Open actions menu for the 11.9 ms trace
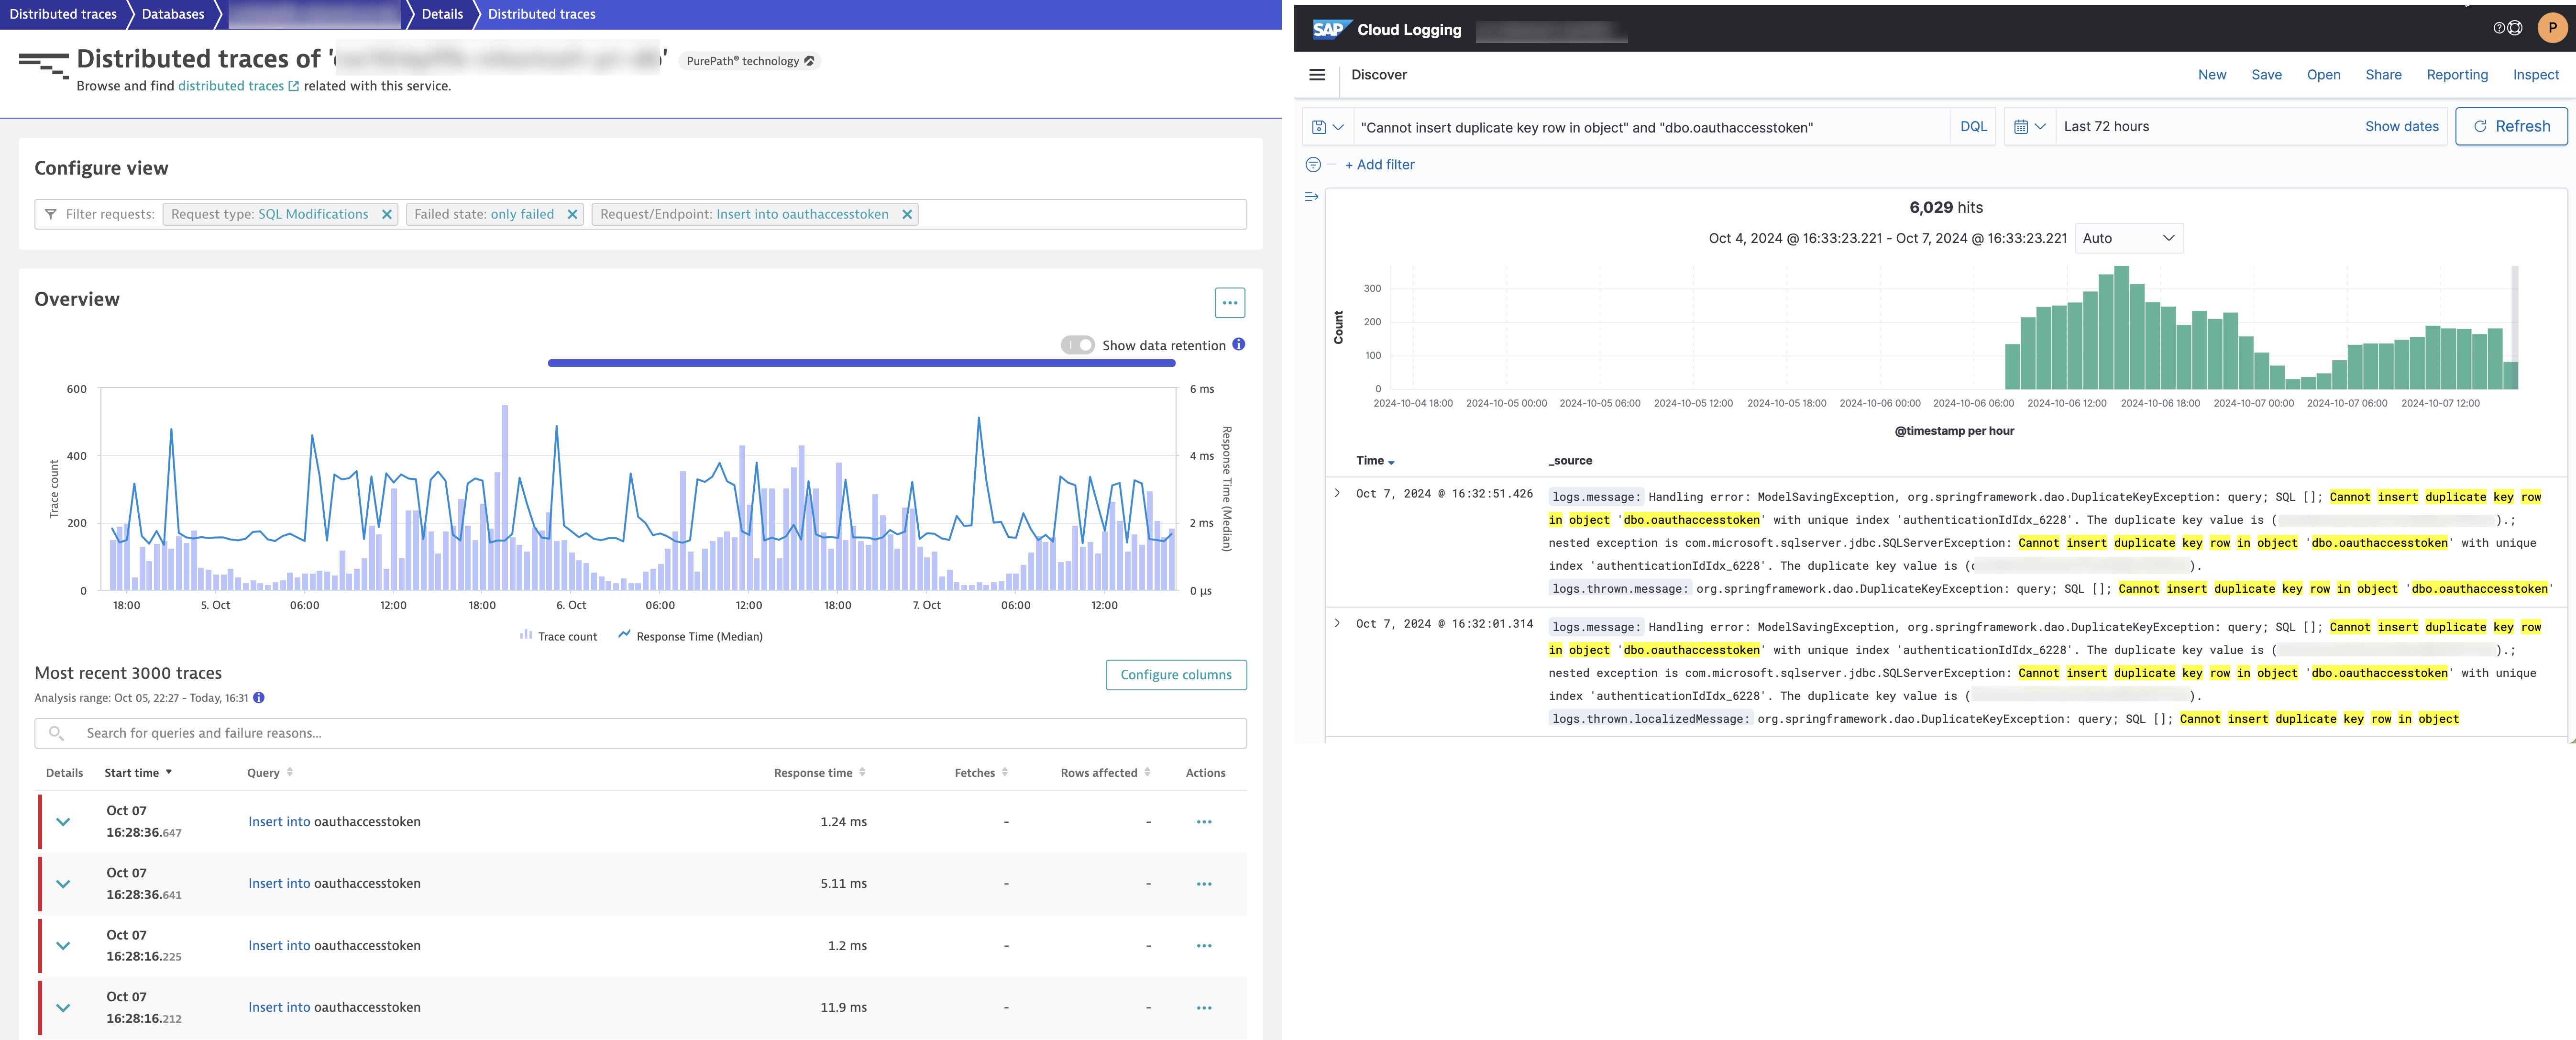Image resolution: width=2576 pixels, height=1040 pixels. (1204, 1008)
